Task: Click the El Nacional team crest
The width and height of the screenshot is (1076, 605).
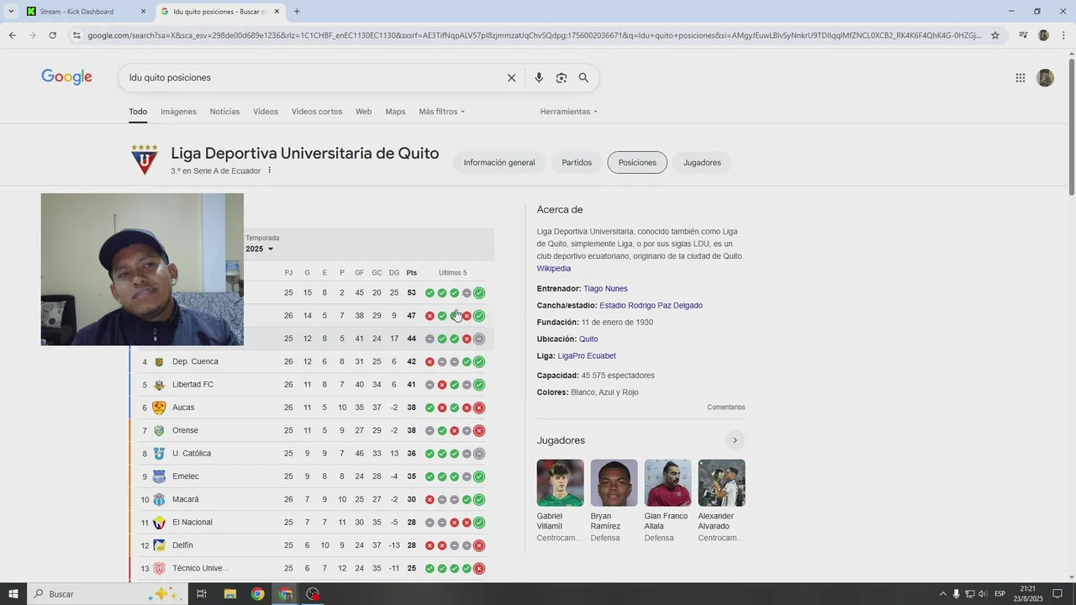Action: tap(159, 523)
